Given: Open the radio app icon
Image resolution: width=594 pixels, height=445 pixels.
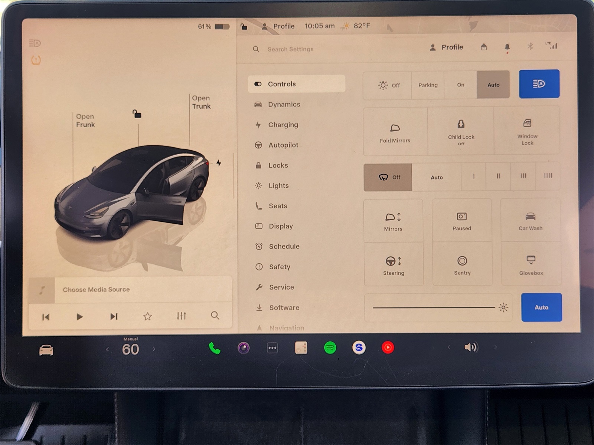Looking at the screenshot, I should pyautogui.click(x=301, y=348).
